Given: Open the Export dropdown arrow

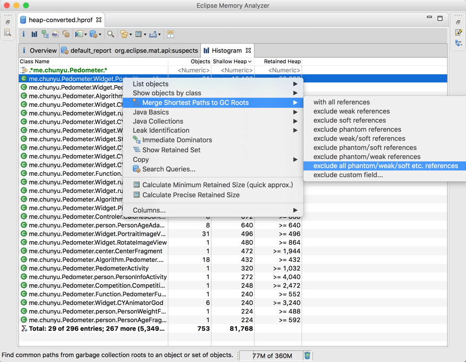Looking at the screenshot, I should pos(159,34).
